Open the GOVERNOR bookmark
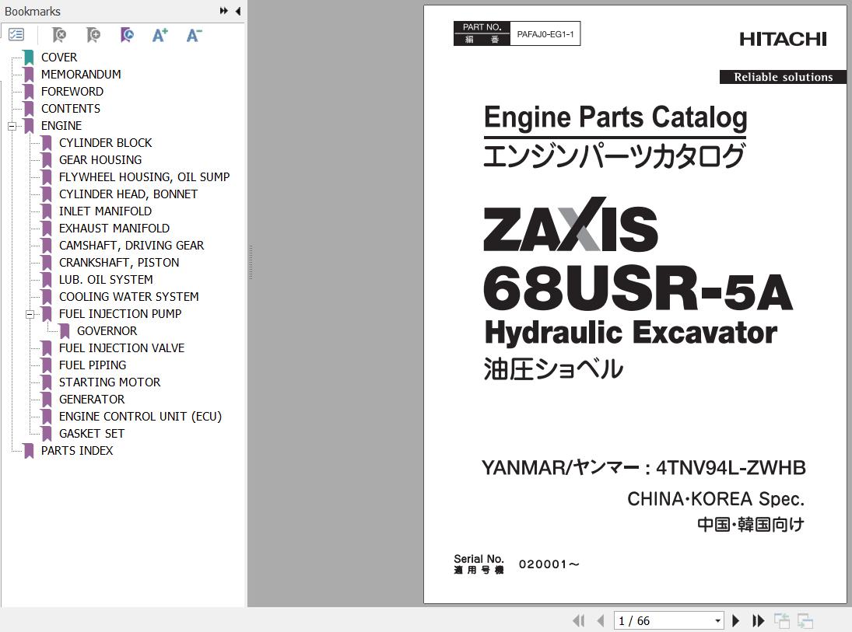 click(x=107, y=330)
